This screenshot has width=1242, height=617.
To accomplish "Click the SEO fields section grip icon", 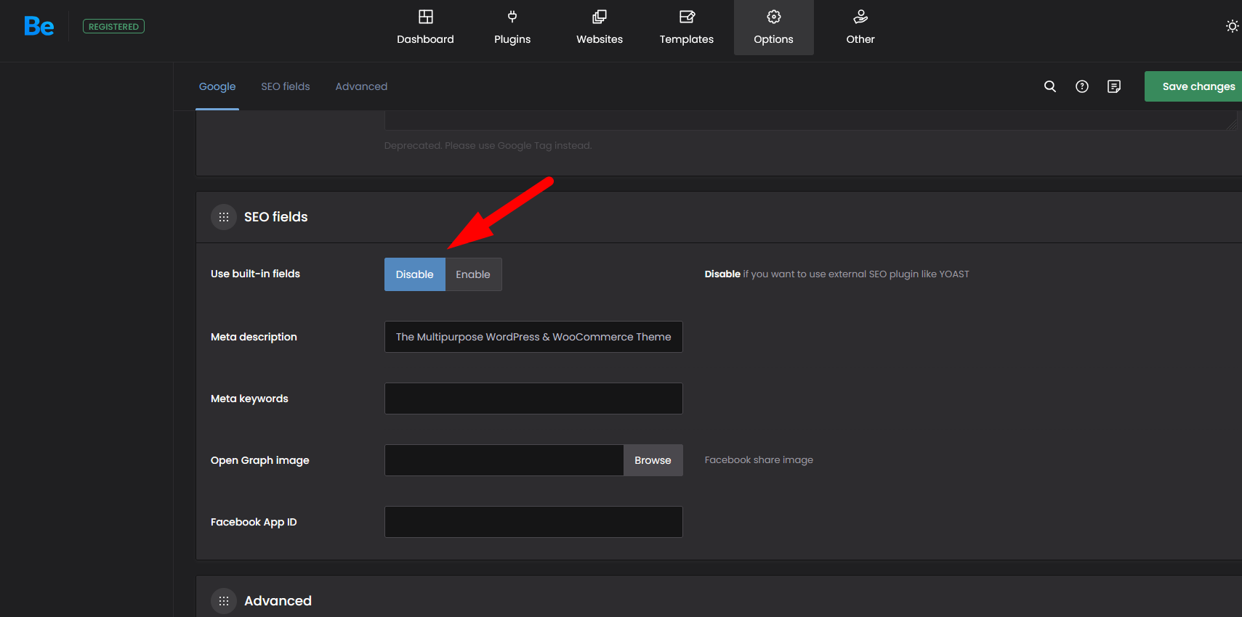I will pos(224,217).
